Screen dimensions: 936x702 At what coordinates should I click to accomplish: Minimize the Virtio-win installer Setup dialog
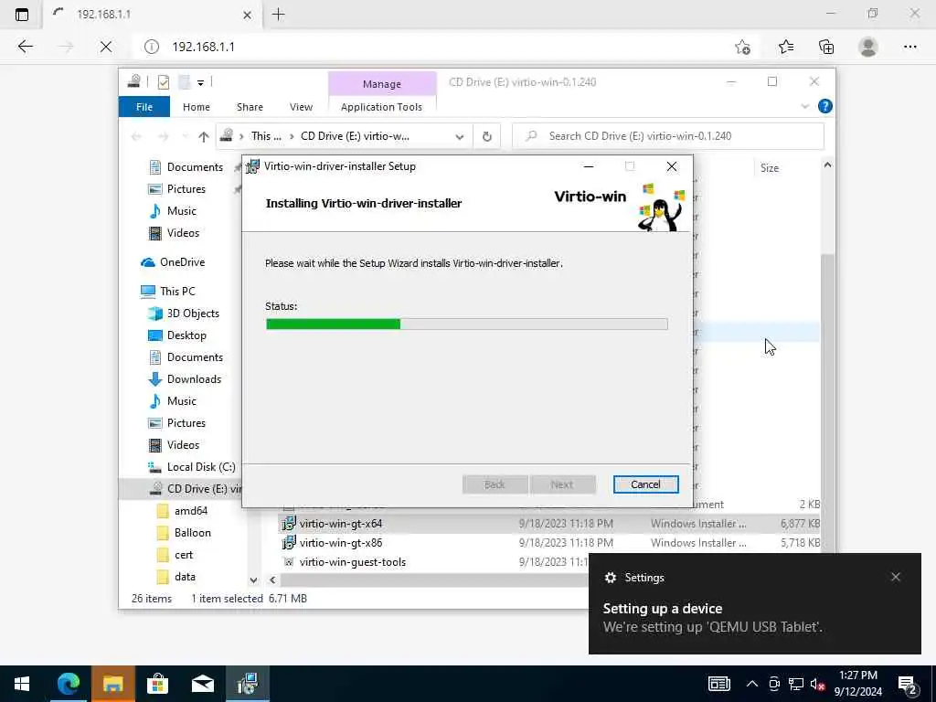(589, 166)
